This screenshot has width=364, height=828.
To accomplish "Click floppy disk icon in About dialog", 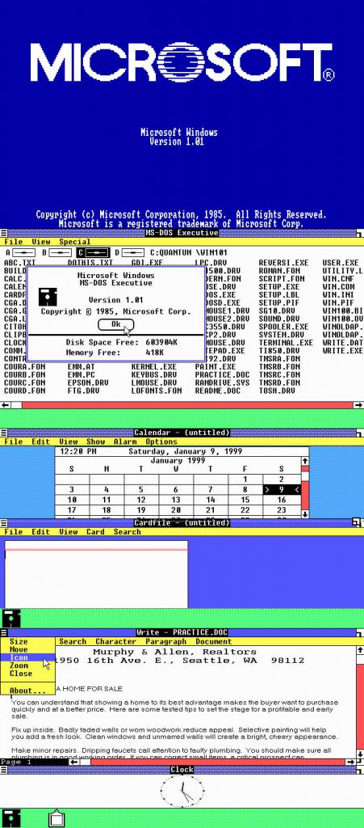I will tap(48, 297).
